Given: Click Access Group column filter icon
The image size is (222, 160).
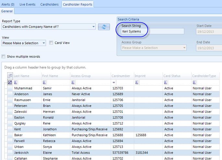Looking at the screenshot, I should [72, 82].
